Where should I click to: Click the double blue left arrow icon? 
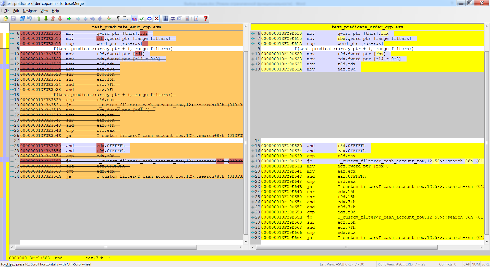tap(100, 18)
